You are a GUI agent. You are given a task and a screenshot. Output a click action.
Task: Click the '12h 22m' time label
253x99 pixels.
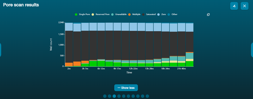(133, 69)
